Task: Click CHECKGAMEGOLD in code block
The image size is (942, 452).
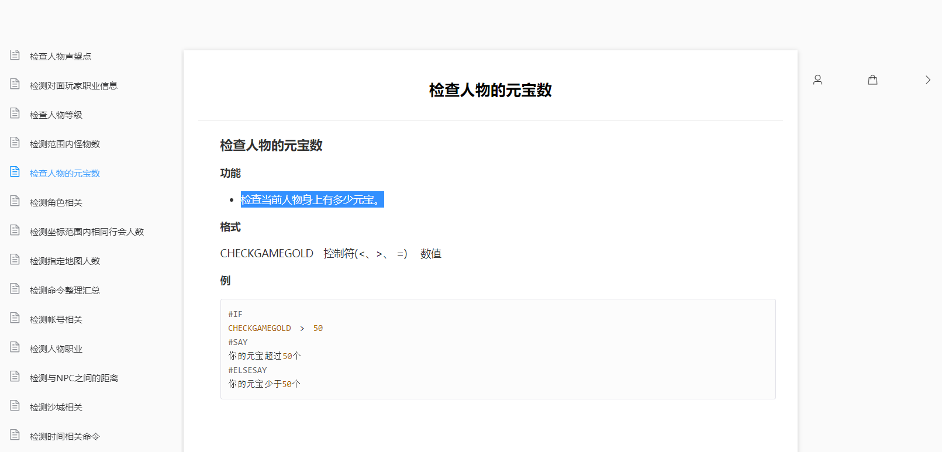Action: click(x=260, y=328)
